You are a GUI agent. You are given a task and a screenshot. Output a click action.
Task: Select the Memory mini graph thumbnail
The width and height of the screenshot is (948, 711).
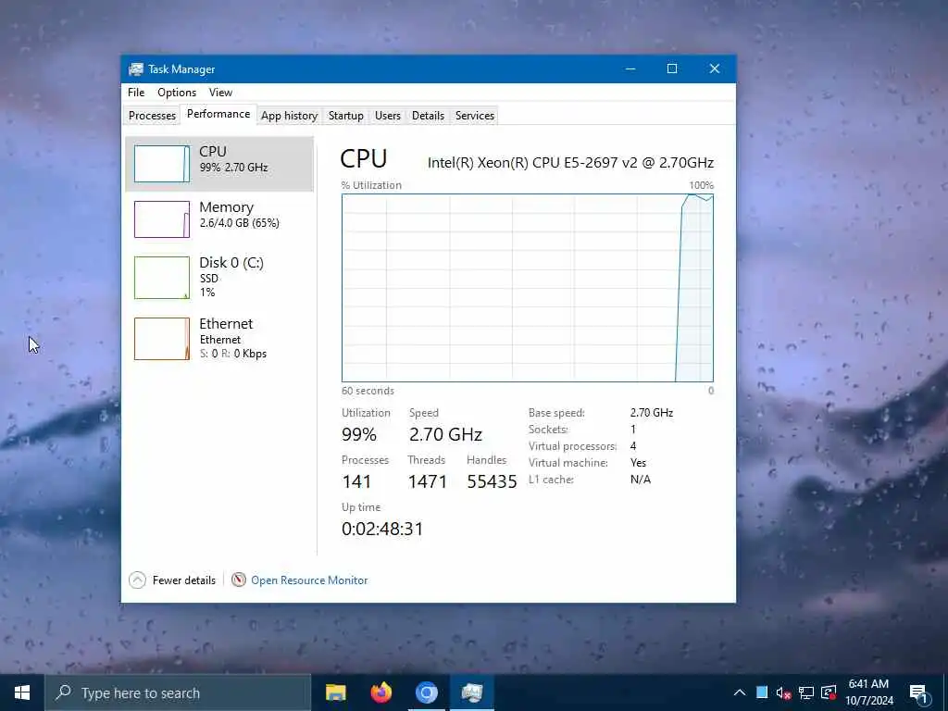pos(161,218)
